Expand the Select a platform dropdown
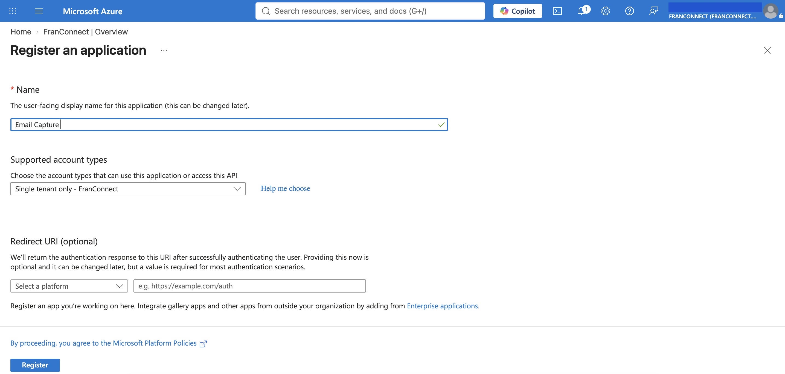Screen dimensions: 785x374 (x=69, y=286)
